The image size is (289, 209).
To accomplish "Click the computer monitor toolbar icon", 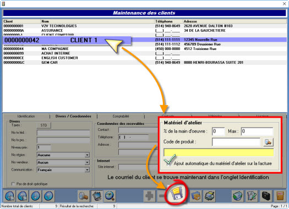I will 97,196.
